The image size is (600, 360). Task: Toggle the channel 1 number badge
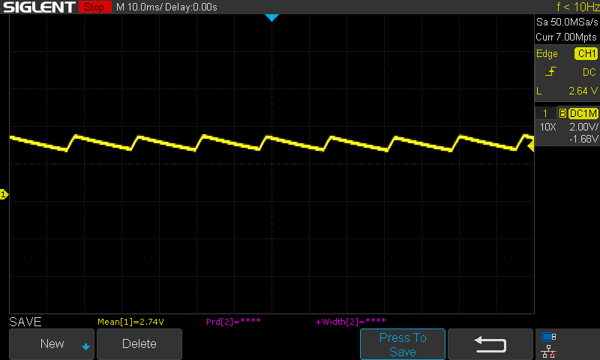pos(545,113)
